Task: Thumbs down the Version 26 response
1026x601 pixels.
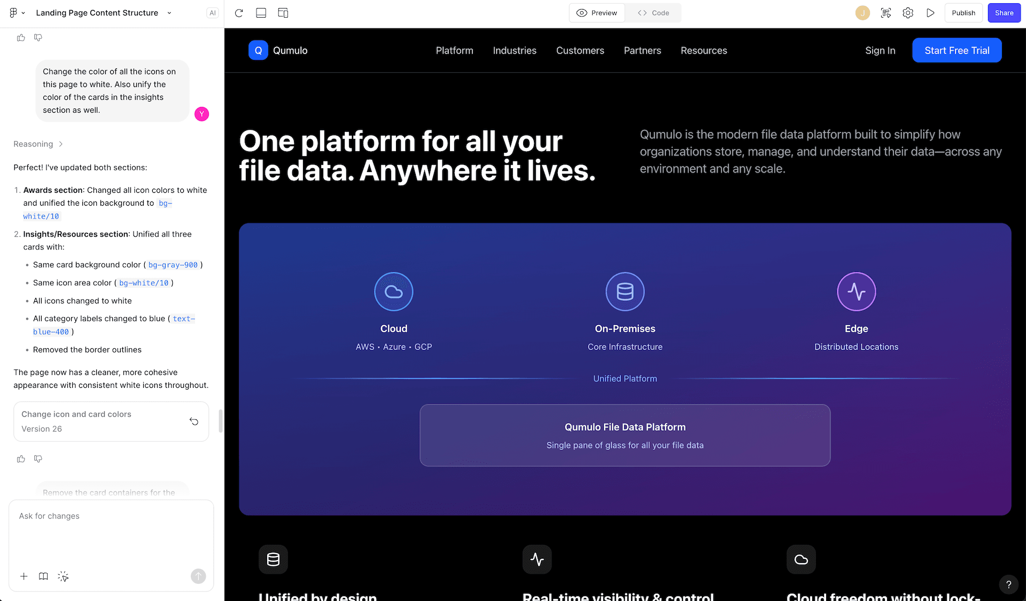Action: [x=38, y=459]
